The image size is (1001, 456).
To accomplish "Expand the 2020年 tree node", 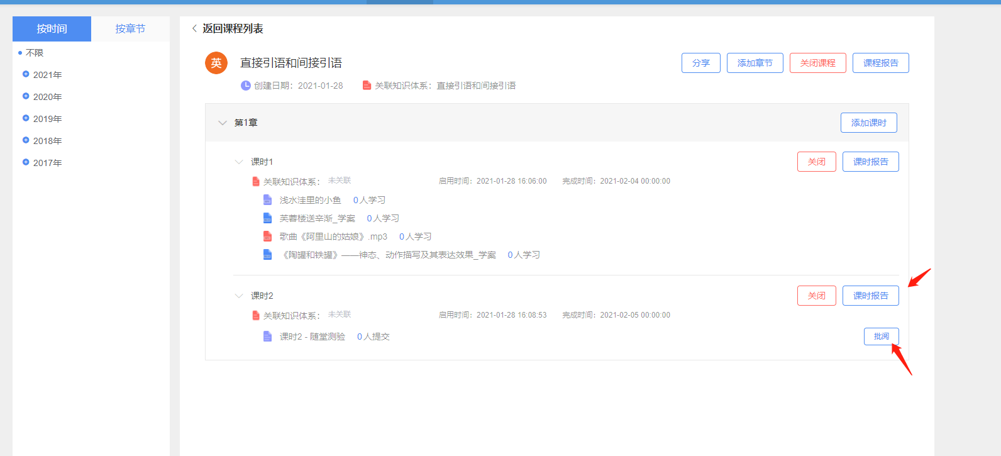I will (x=26, y=96).
